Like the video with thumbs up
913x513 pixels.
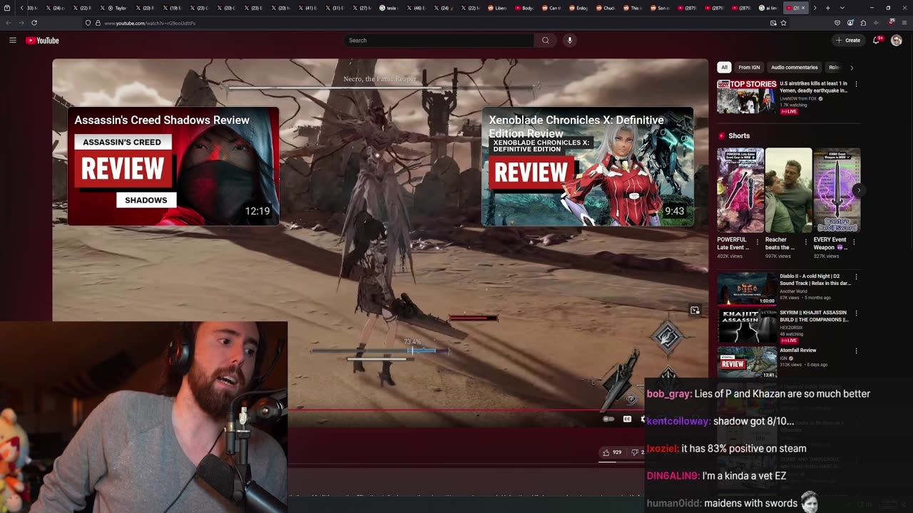coord(606,452)
